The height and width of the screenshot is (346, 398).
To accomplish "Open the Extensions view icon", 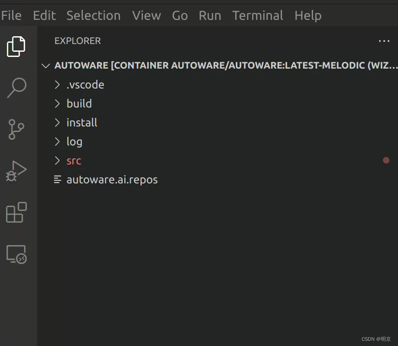I will 16,212.
